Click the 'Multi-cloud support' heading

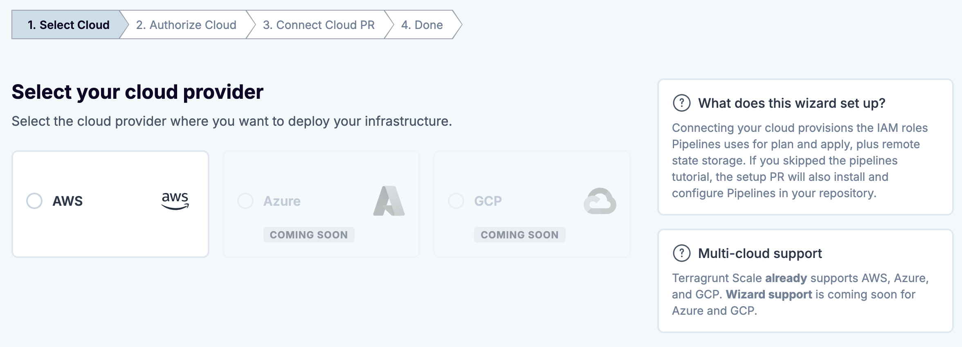click(x=760, y=253)
